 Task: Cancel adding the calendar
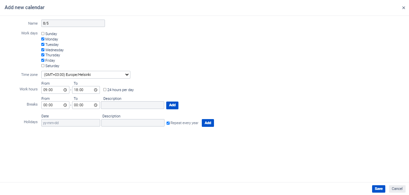tap(397, 189)
